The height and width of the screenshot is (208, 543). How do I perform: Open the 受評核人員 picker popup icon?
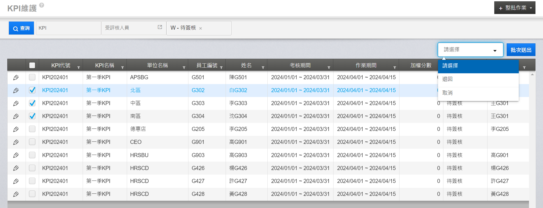(x=160, y=27)
